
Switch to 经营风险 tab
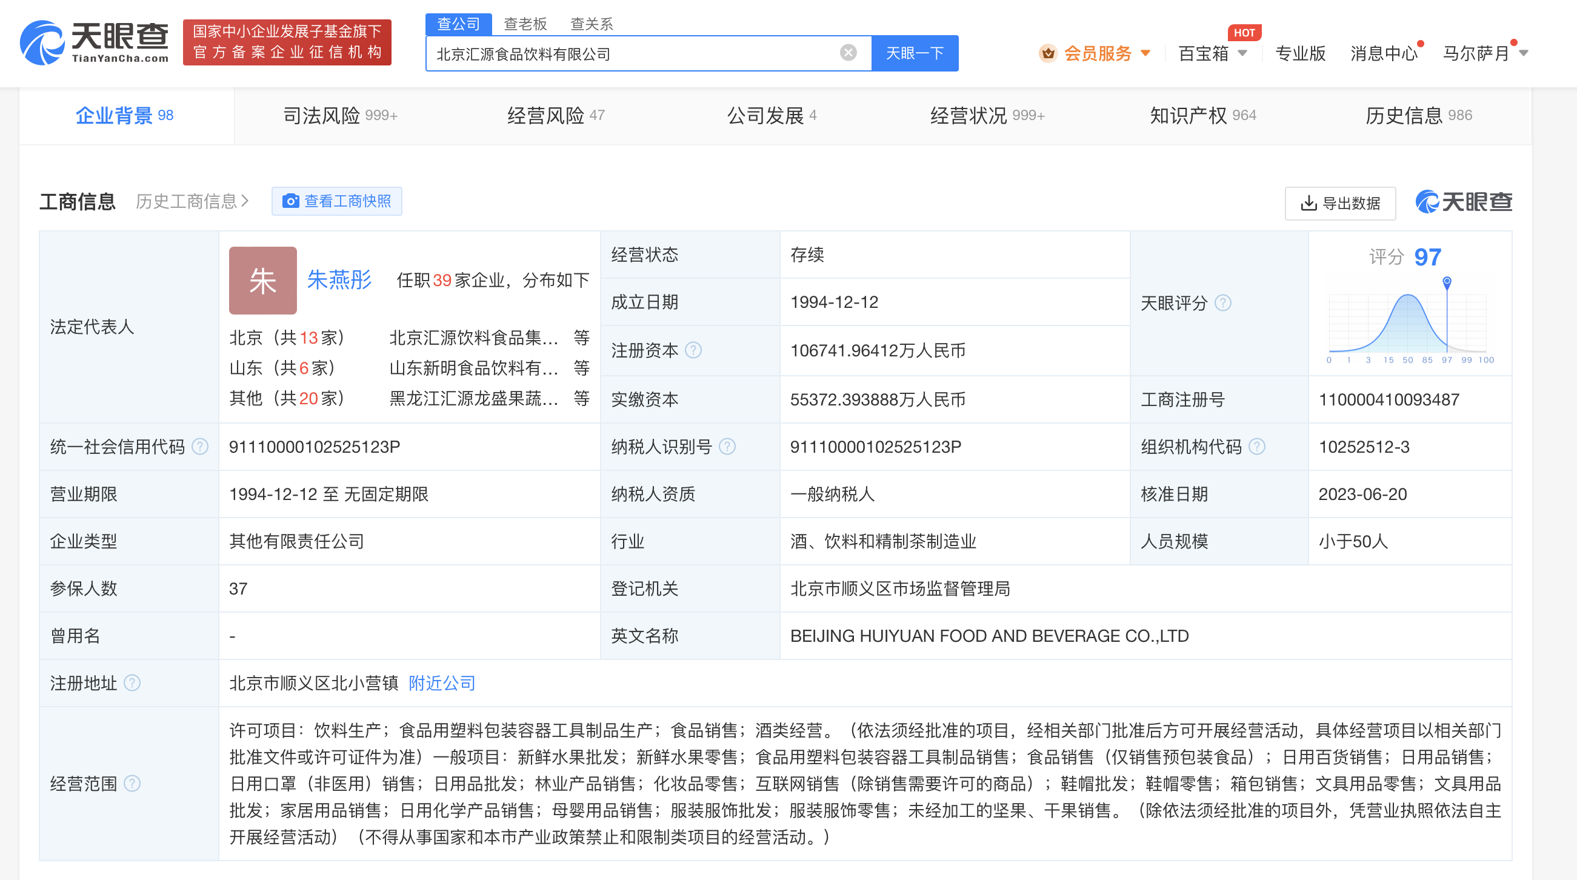pyautogui.click(x=556, y=115)
